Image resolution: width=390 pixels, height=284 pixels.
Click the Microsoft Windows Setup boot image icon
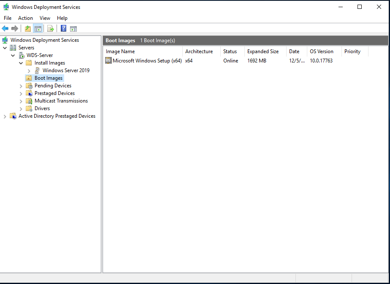(108, 60)
